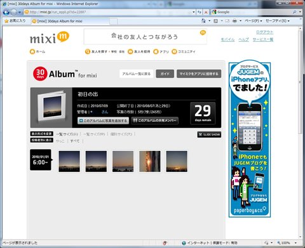This screenshot has height=248, width=305.
Task: Click the コミュニティ community icon
Action: (174, 51)
